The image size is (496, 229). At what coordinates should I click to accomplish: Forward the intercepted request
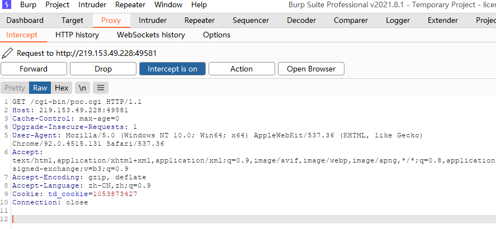tap(34, 69)
